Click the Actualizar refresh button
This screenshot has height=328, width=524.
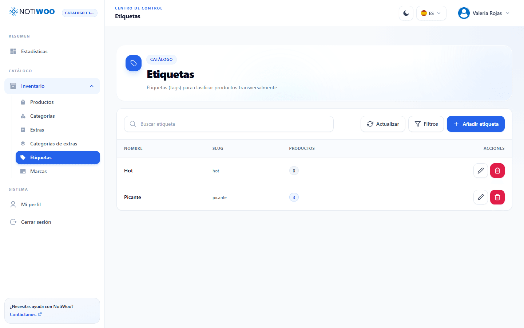[383, 124]
